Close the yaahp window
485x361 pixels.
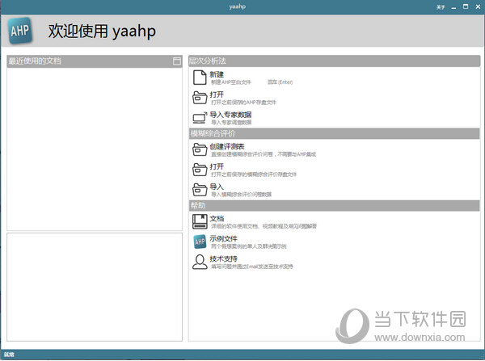[x=478, y=6]
